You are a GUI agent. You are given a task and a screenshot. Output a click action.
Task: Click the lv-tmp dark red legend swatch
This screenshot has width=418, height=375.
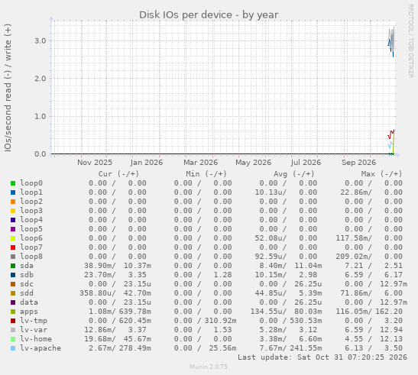pyautogui.click(x=13, y=321)
